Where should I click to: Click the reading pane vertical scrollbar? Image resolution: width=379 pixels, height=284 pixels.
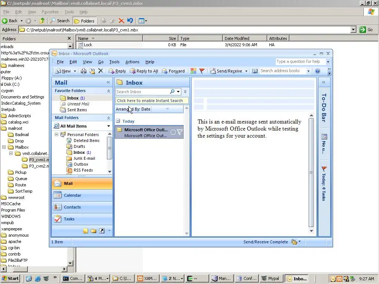coord(311,173)
